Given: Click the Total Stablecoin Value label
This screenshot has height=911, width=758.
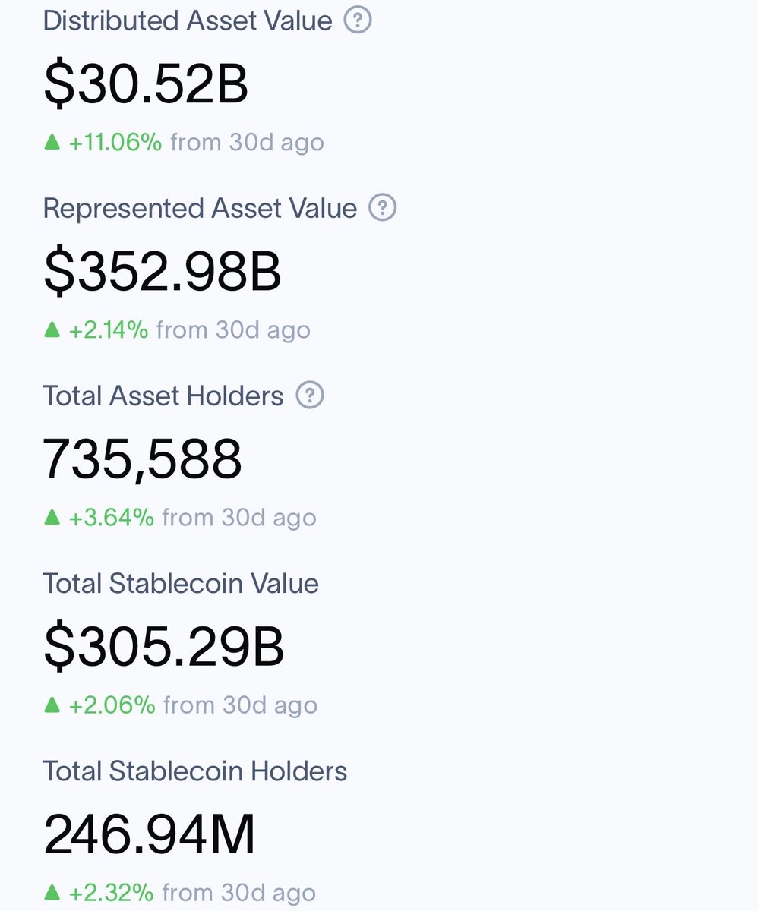Looking at the screenshot, I should coord(181,583).
